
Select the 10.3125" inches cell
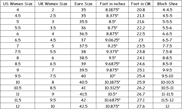(112, 88)
